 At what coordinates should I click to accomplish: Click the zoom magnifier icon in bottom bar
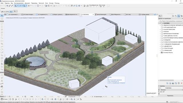[x=25, y=97]
